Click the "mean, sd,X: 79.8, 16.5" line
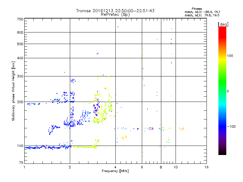 coord(202,15)
